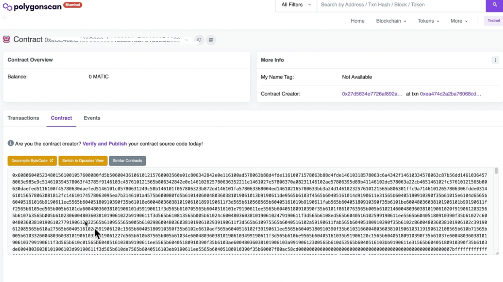
Task: Click the purple search magnifier button
Action: coord(494,5)
